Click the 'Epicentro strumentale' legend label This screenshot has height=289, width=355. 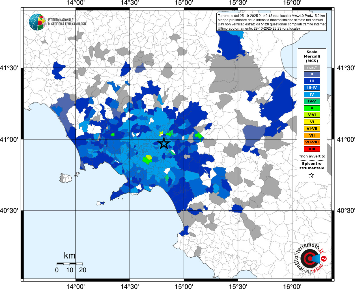[x=312, y=166]
